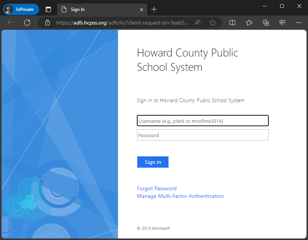Open the Split screen icon
Viewport: 308px width, 240px height.
coord(232,23)
